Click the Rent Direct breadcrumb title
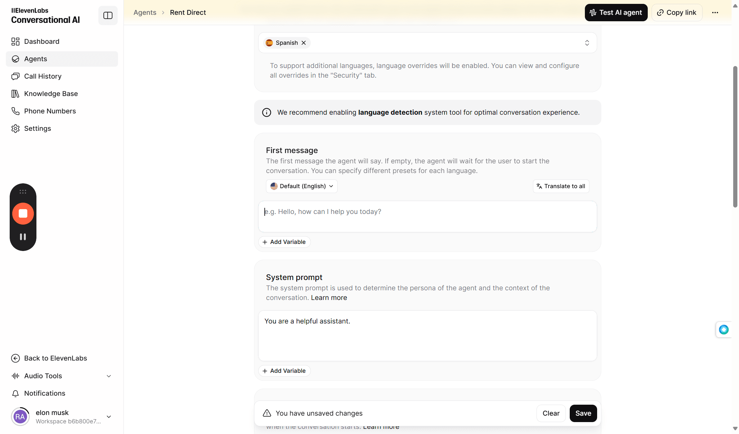 tap(188, 13)
